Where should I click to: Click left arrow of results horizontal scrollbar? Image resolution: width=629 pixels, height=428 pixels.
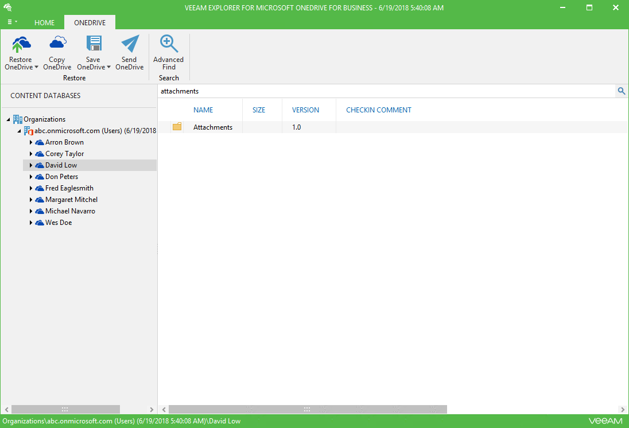[164, 410]
